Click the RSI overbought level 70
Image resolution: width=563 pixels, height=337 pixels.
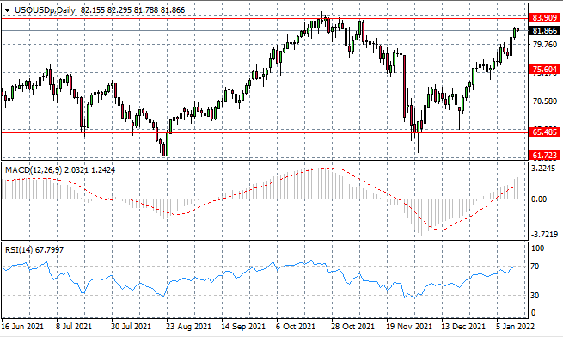[x=535, y=267]
